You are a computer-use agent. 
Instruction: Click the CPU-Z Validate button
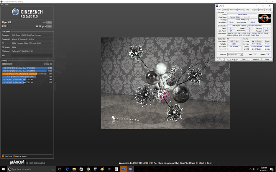pyautogui.click(x=256, y=59)
